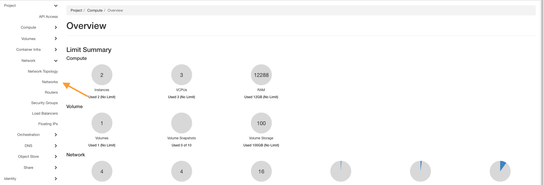Expand the Container Infra chevron
The image size is (544, 185).
(x=56, y=50)
